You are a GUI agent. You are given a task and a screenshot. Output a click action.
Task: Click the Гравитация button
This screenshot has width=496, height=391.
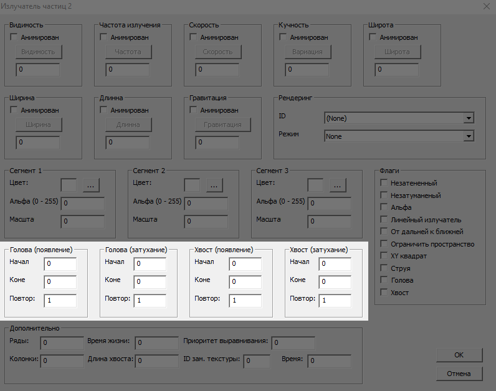tap(223, 125)
